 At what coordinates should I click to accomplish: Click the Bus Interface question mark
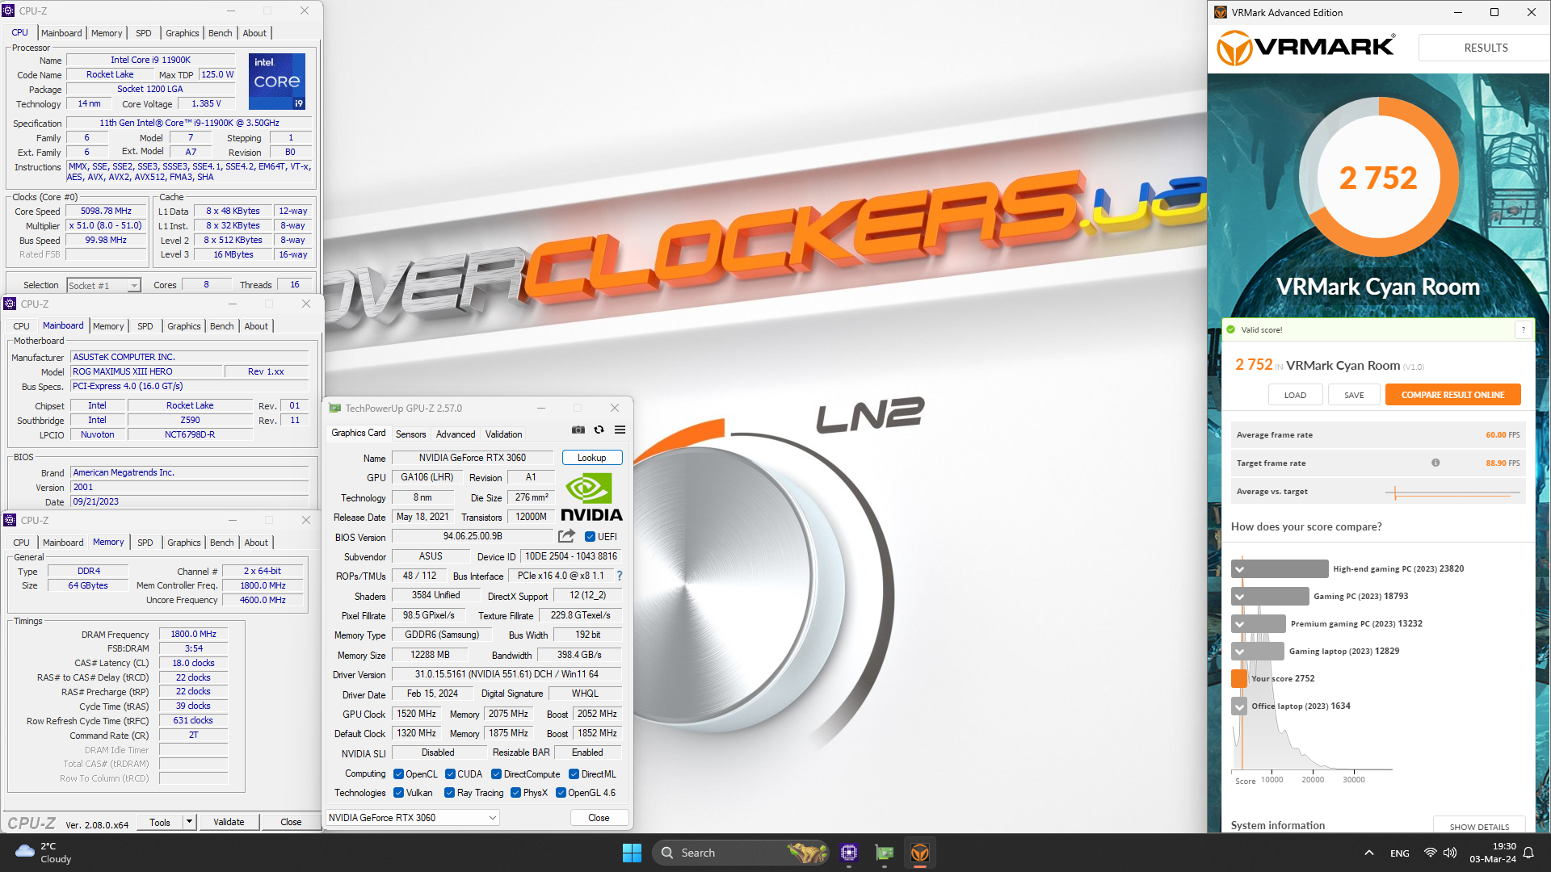tap(620, 576)
